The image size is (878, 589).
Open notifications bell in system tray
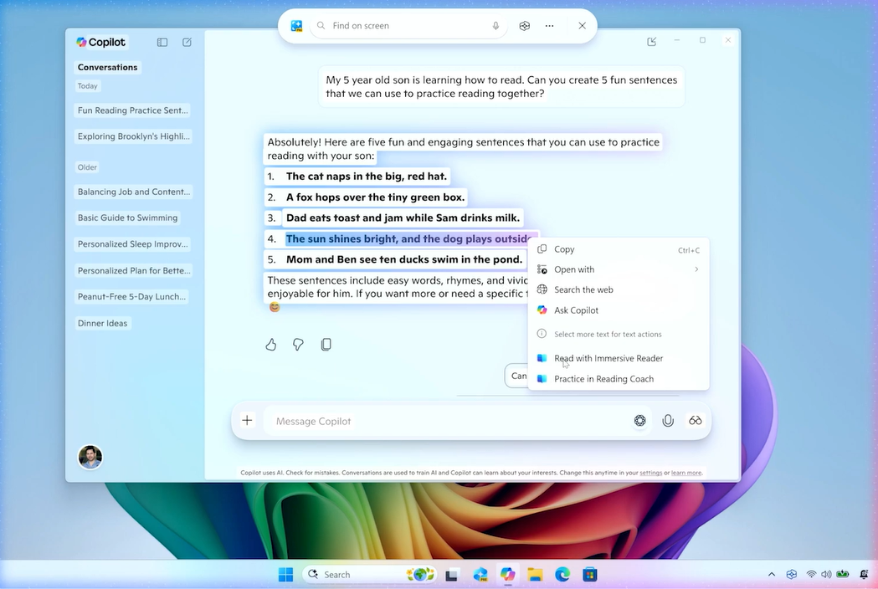pos(864,574)
